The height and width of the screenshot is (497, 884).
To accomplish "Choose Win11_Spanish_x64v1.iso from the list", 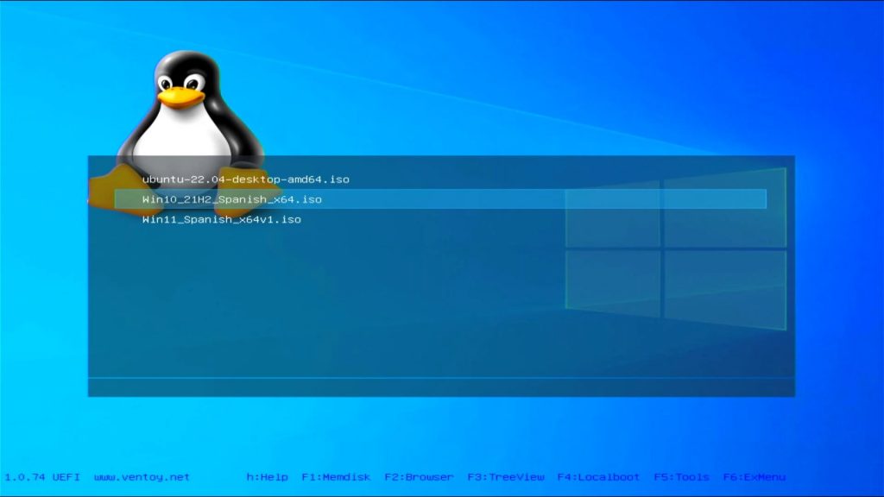I will click(x=222, y=219).
